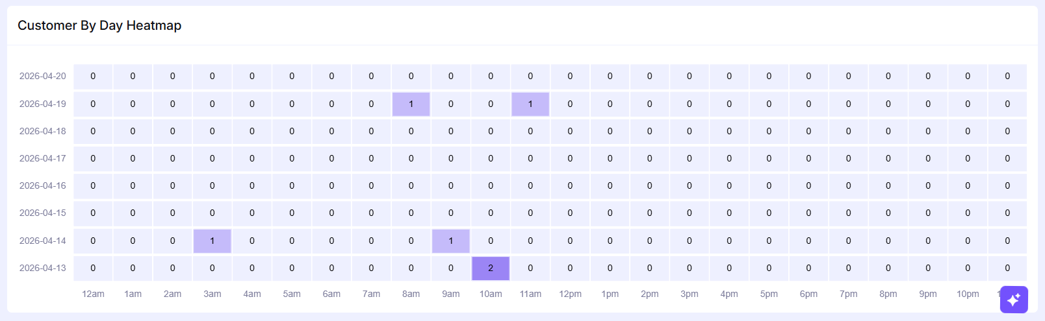The width and height of the screenshot is (1045, 321).
Task: Click the 8am cell on 2026-04-19
Action: [411, 104]
